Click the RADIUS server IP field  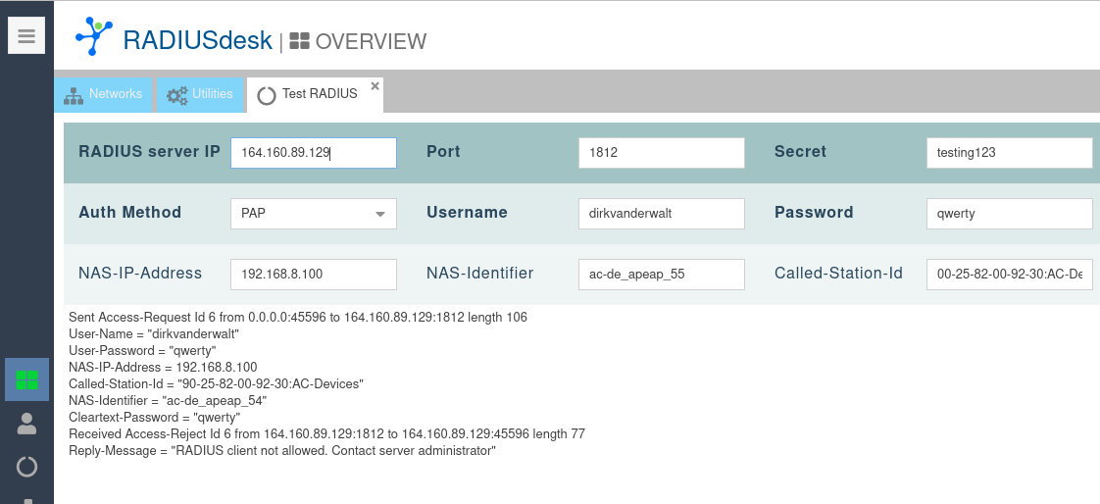coord(314,153)
